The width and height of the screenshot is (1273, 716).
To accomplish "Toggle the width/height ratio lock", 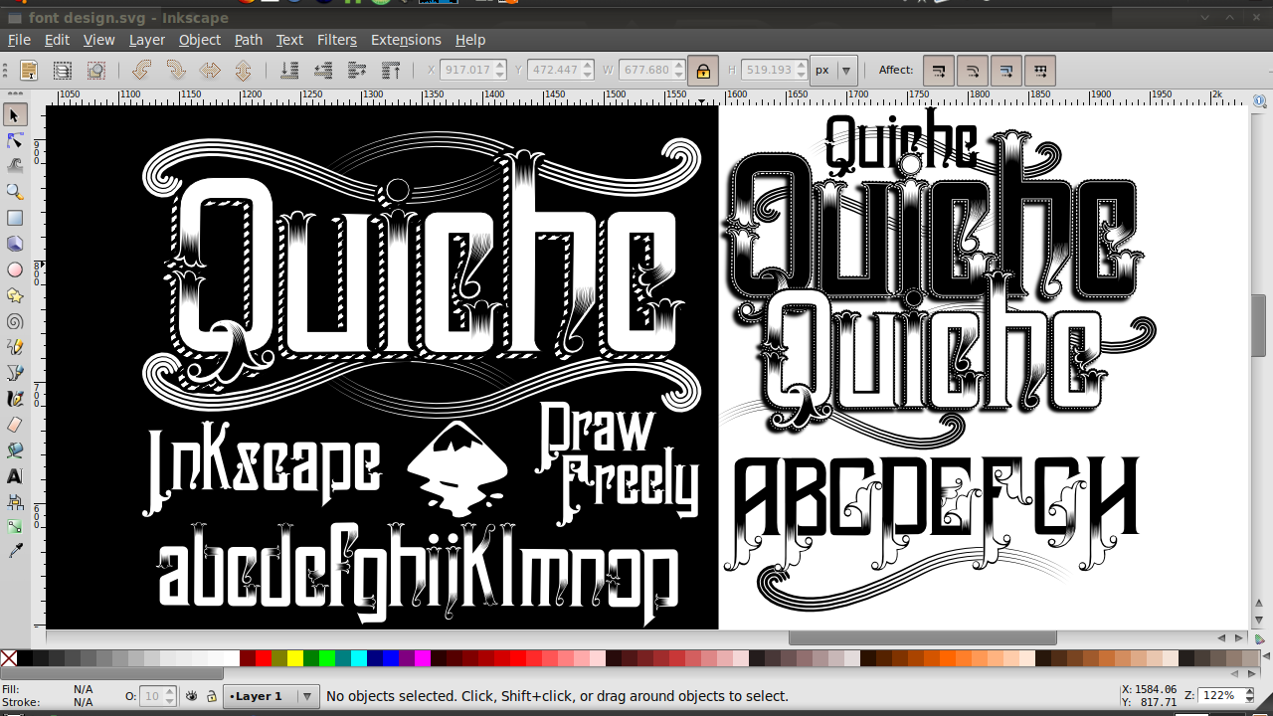I will [703, 71].
